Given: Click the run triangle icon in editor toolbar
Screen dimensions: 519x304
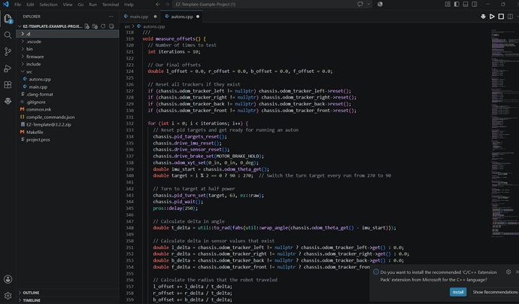Looking at the screenshot, I should [x=492, y=17].
